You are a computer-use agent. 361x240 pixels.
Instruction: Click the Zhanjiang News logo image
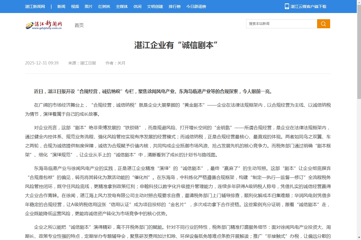click(44, 25)
